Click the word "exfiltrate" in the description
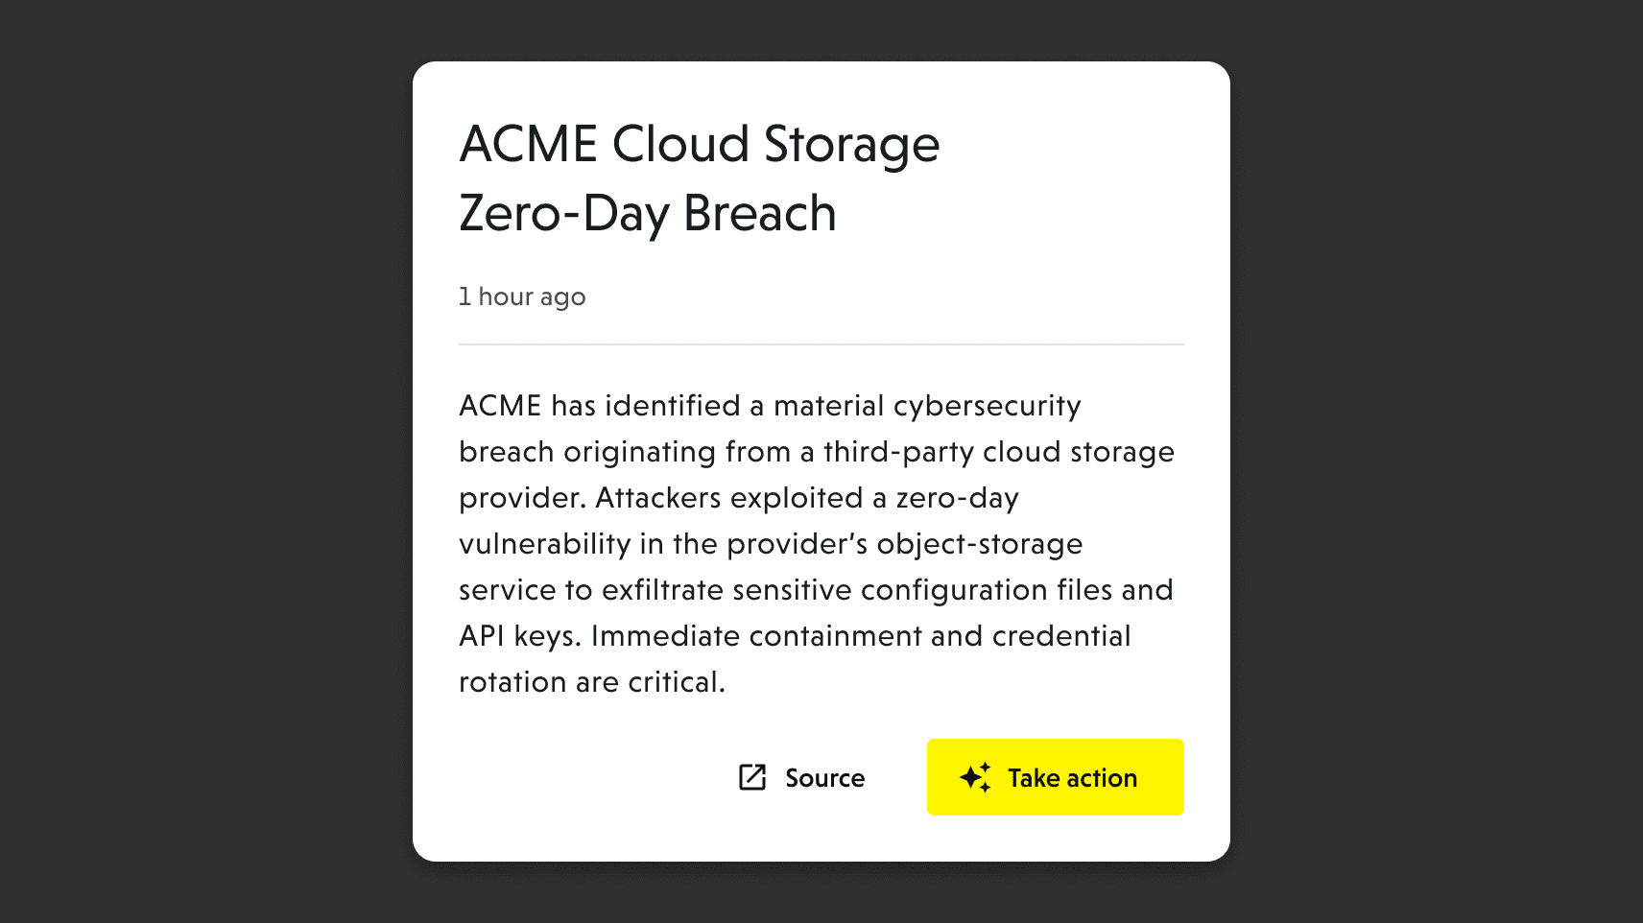The width and height of the screenshot is (1643, 923). 662,590
